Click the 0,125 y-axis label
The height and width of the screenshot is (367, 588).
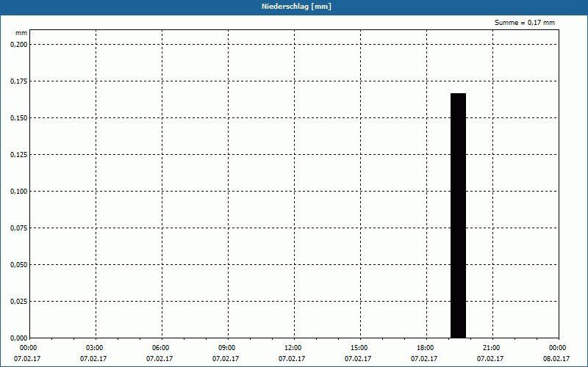[19, 155]
